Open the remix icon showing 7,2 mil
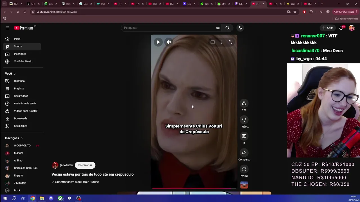Viewport: 360px width, 202px height. [244, 169]
